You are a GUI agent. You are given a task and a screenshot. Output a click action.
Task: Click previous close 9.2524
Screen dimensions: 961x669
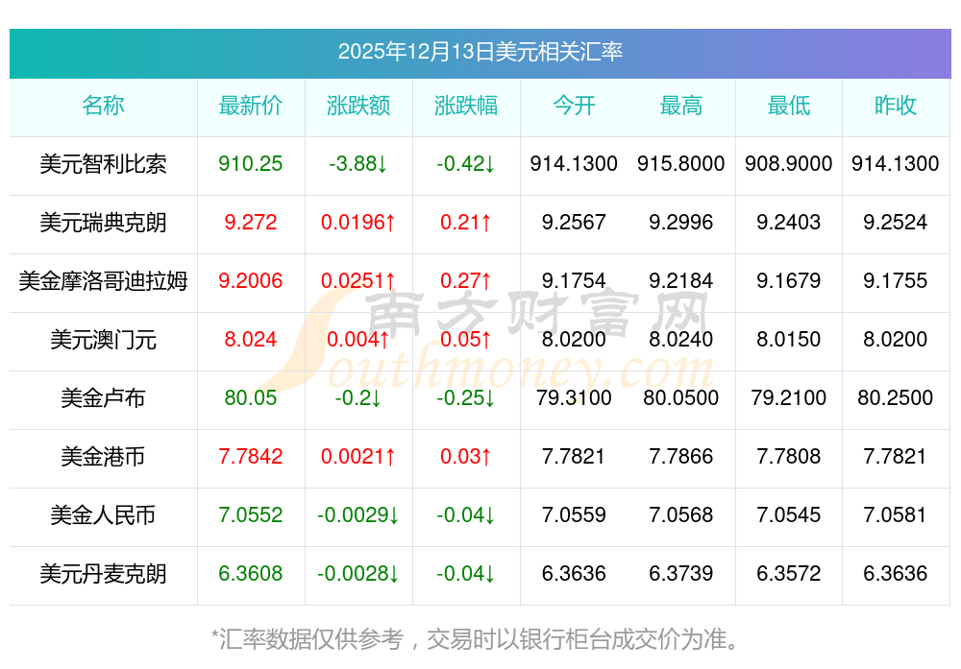coord(895,222)
